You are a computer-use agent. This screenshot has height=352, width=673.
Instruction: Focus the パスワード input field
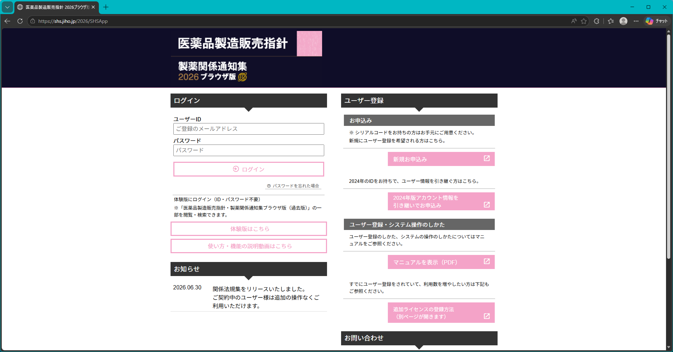pos(249,151)
